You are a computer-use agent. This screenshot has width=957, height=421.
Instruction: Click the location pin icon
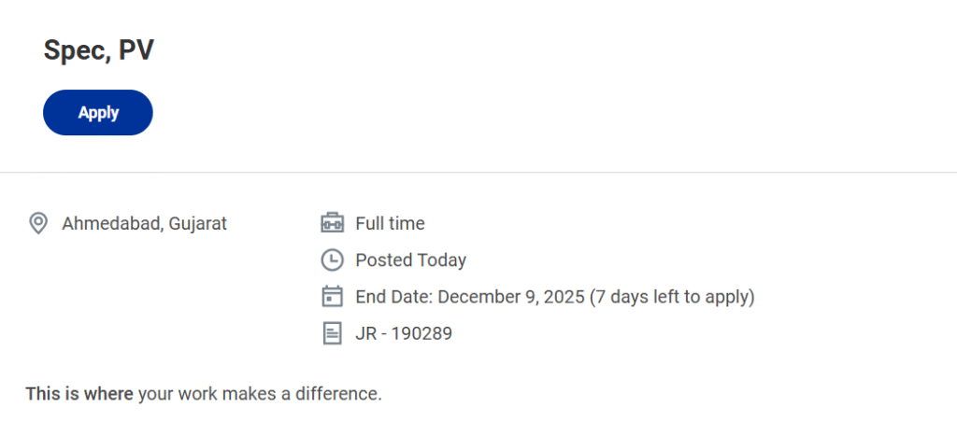click(x=38, y=224)
